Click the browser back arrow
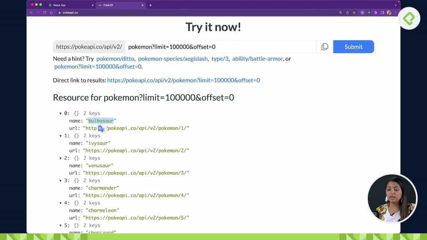This screenshot has width=427, height=240. point(31,12)
